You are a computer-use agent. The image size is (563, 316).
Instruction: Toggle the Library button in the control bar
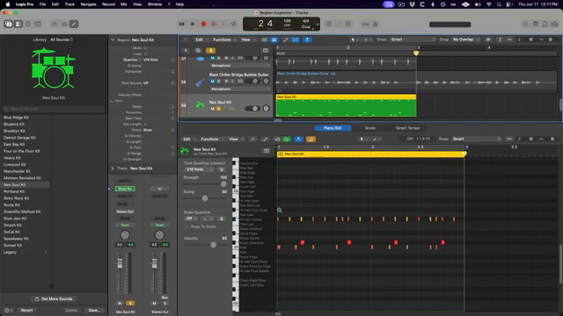(9, 24)
